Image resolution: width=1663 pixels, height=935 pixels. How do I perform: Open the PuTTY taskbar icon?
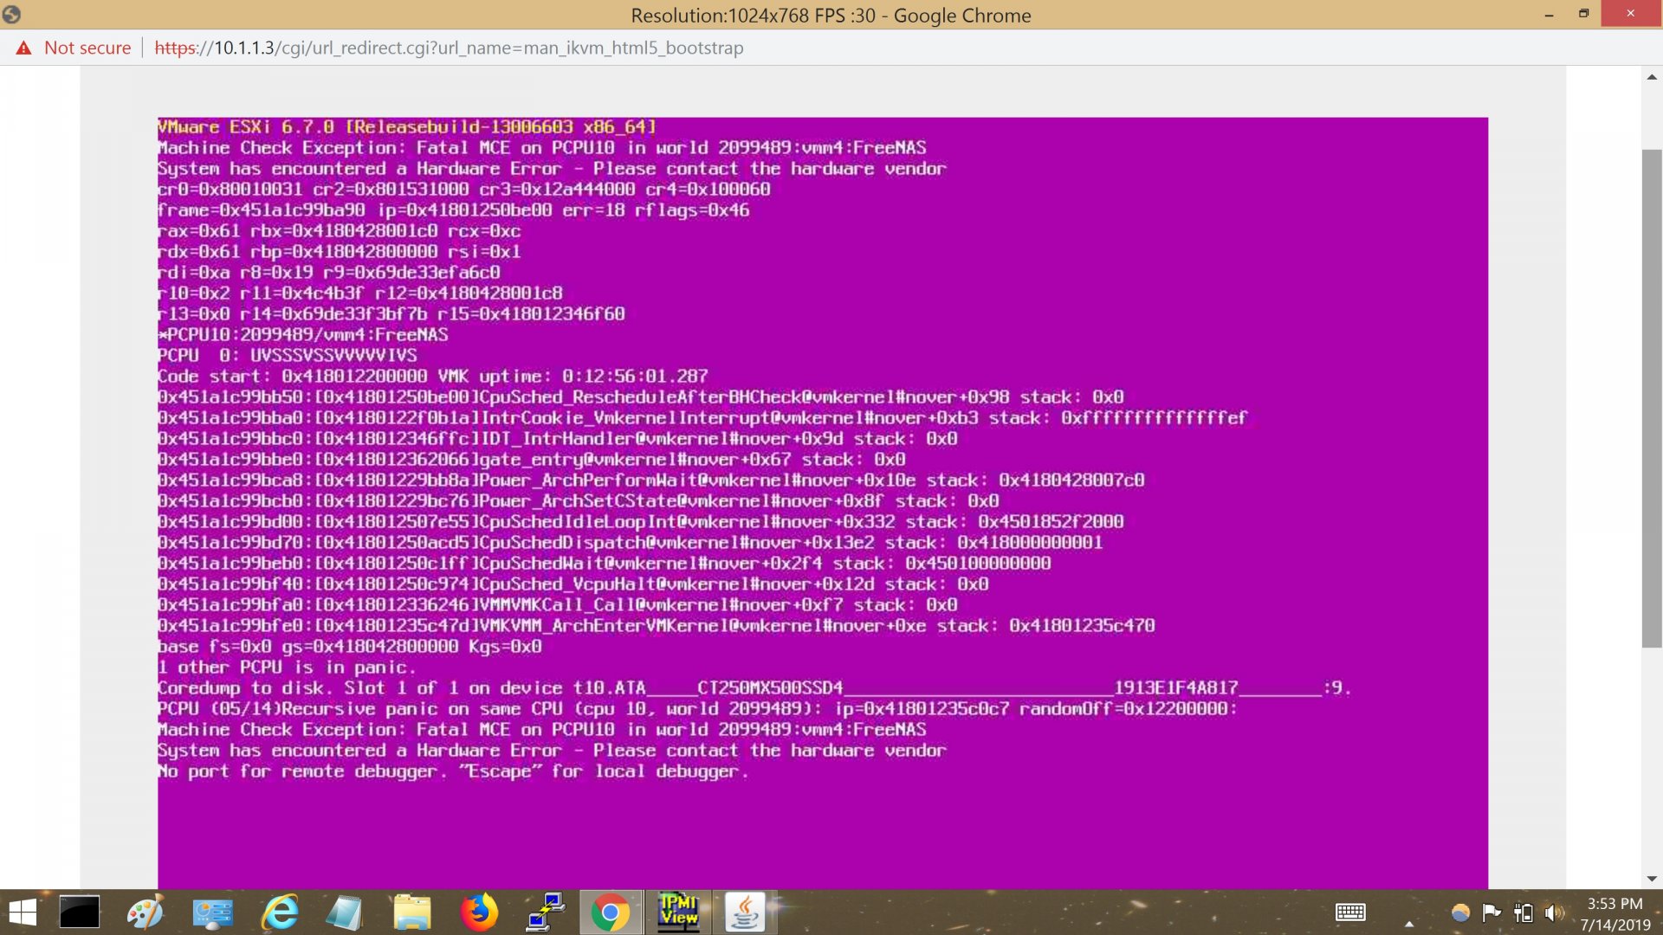546,912
